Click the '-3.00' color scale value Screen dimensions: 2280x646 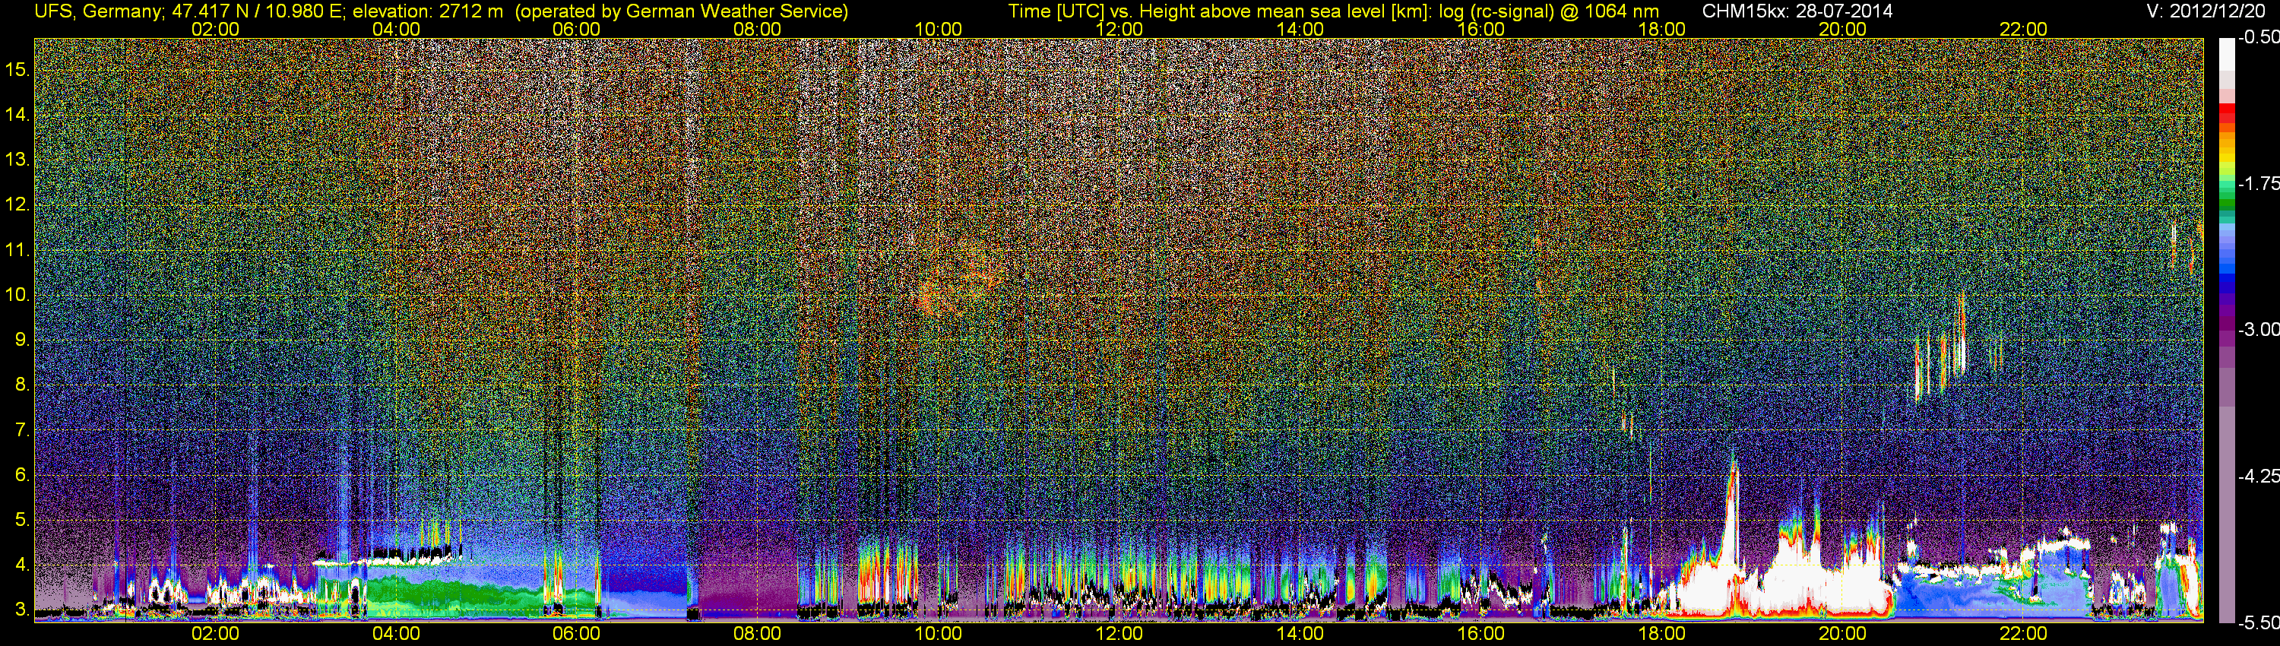coord(2258,329)
